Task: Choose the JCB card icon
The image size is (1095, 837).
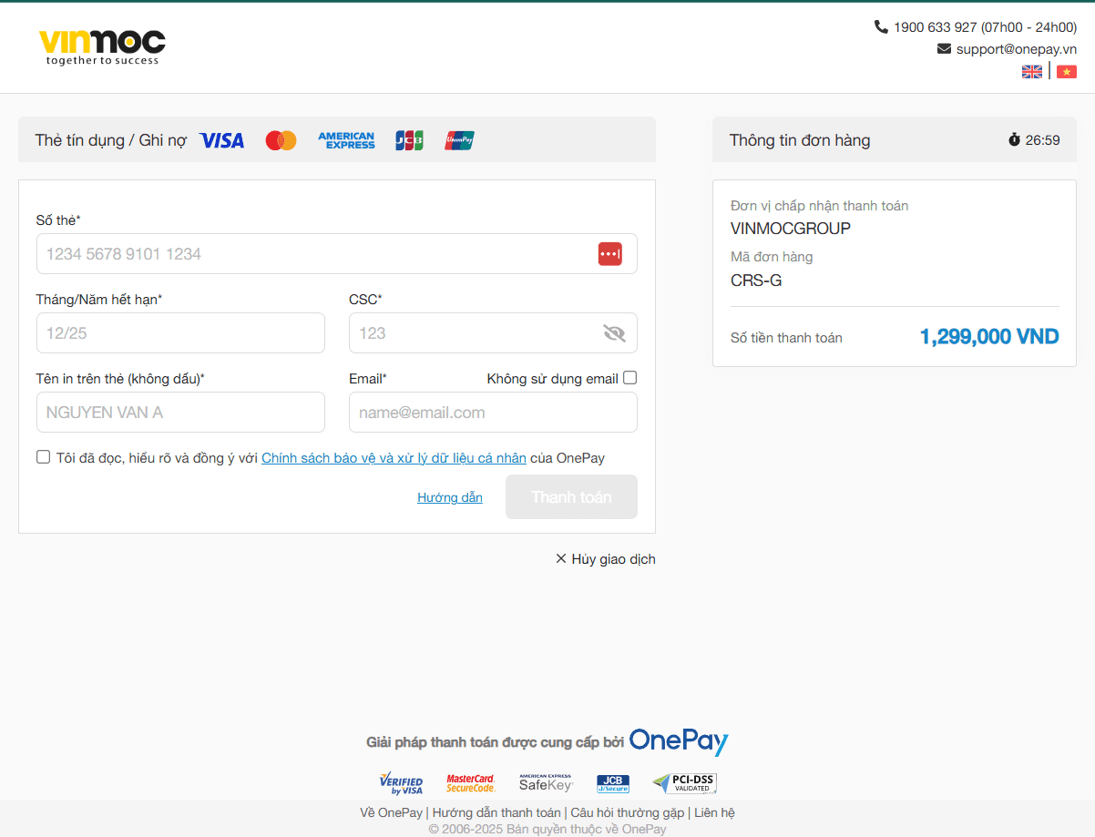Action: click(x=409, y=140)
